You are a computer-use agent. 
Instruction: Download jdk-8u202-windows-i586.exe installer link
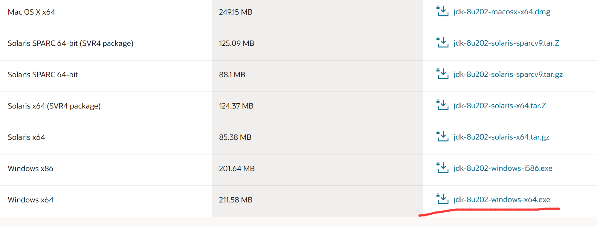click(x=503, y=168)
